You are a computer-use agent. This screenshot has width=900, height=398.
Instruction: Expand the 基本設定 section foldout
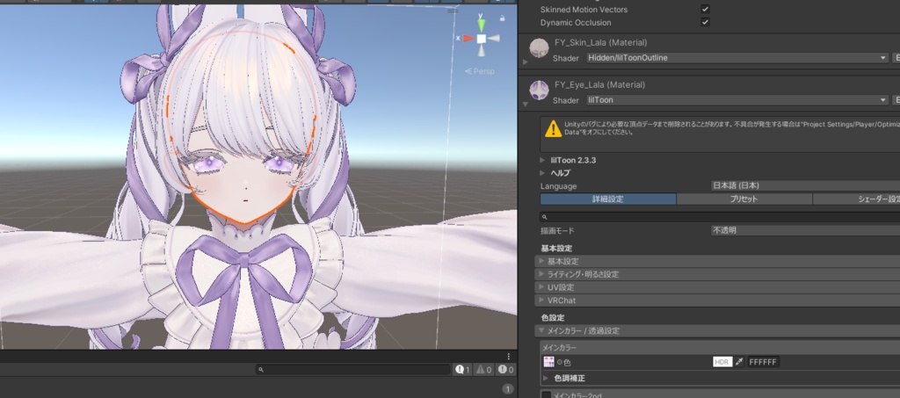coord(717,261)
